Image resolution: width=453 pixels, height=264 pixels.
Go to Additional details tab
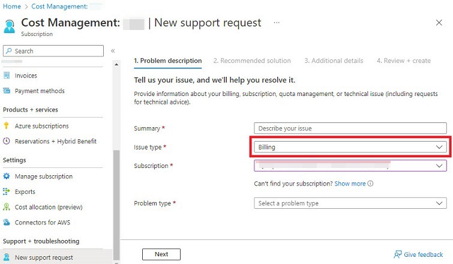(x=334, y=61)
